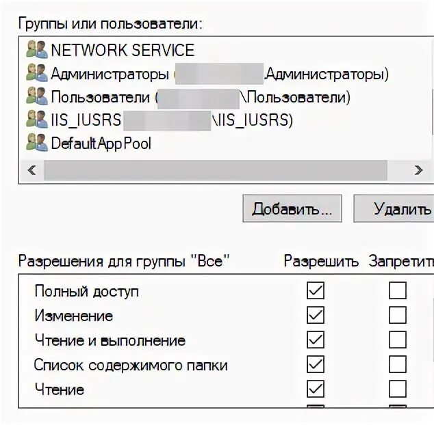434x425 pixels.
Task: Click the left arrow of horizontal scrollbar
Action: click(x=31, y=170)
